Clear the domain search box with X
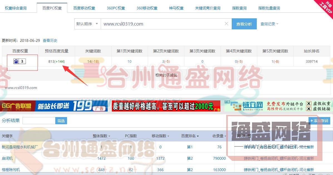The width and height of the screenshot is (333, 175). pyautogui.click(x=226, y=24)
